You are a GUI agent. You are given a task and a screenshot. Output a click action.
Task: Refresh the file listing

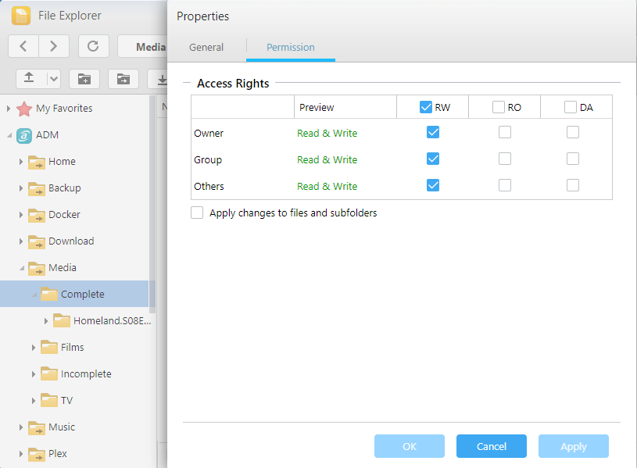(93, 46)
